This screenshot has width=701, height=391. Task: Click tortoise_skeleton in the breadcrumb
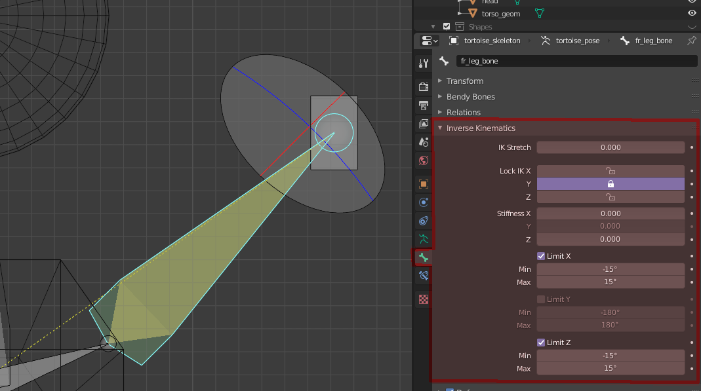point(491,41)
